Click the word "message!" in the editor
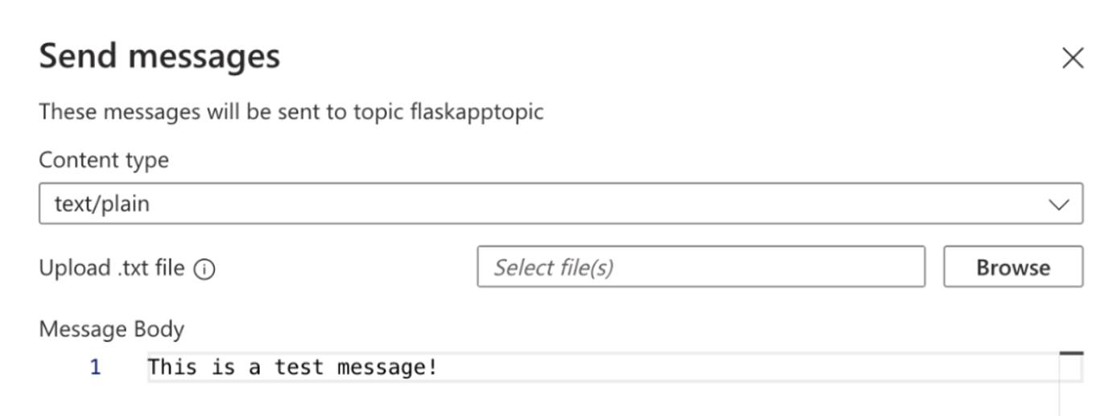The image size is (1117, 416). [387, 368]
